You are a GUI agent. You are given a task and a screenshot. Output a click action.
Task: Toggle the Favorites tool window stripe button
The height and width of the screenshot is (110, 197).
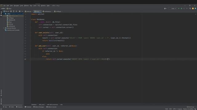[x=1, y=101]
